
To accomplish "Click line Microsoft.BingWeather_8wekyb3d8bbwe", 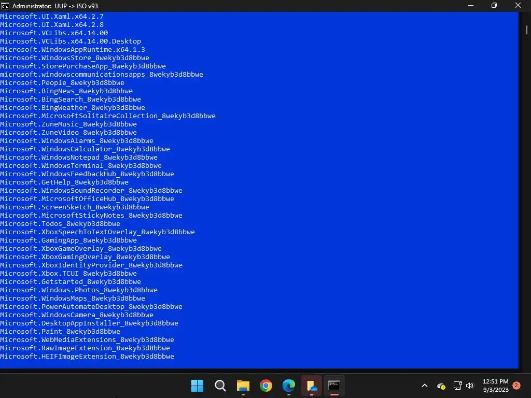I will (x=73, y=108).
